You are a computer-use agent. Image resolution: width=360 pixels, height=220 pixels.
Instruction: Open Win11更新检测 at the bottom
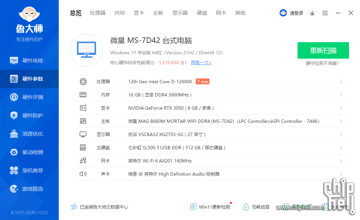pyautogui.click(x=210, y=207)
